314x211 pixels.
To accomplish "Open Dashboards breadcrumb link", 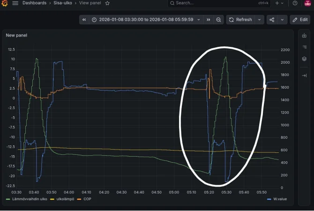I will [34, 3].
